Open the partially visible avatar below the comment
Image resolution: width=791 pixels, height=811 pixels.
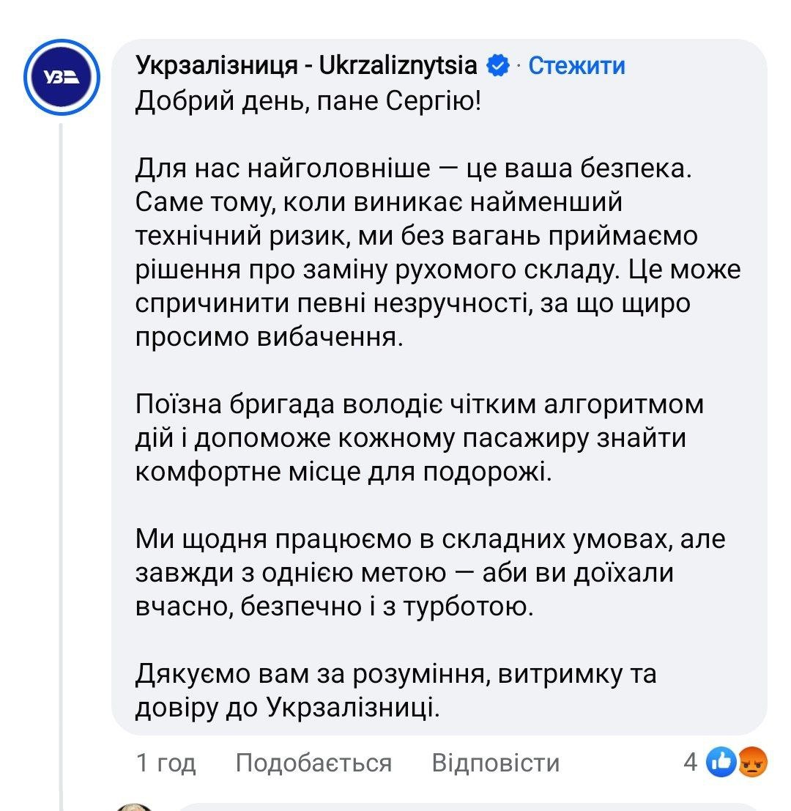[x=134, y=806]
